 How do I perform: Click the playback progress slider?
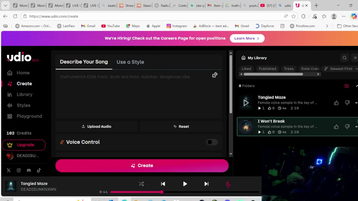tap(185, 192)
